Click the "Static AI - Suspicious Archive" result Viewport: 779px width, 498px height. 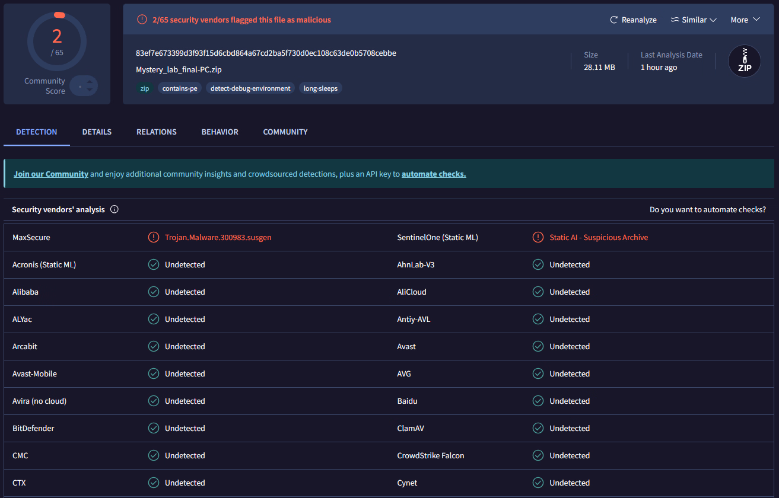(599, 237)
